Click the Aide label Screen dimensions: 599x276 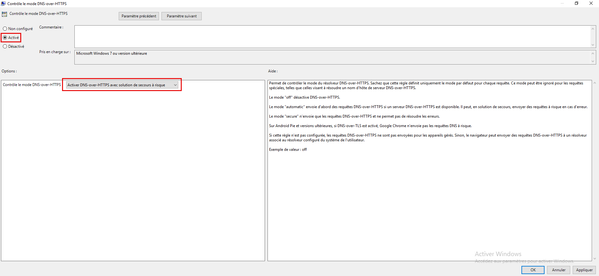point(273,71)
